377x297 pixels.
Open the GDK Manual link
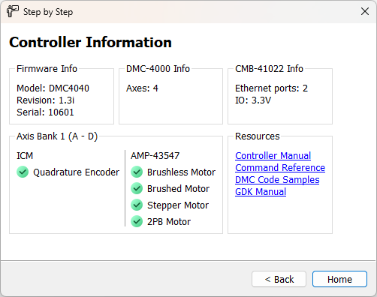click(261, 192)
